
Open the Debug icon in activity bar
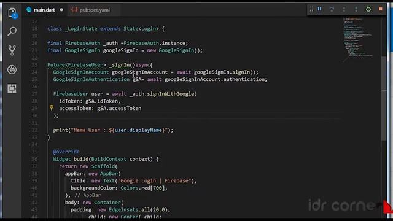tap(12, 69)
